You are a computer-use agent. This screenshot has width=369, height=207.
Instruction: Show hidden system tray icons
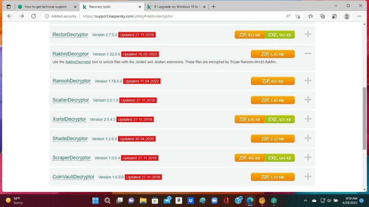click(x=306, y=201)
